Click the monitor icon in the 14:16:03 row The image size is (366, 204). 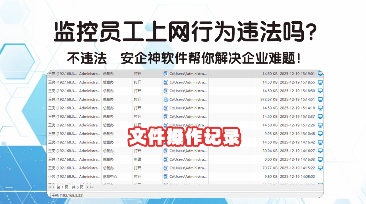coord(320,159)
